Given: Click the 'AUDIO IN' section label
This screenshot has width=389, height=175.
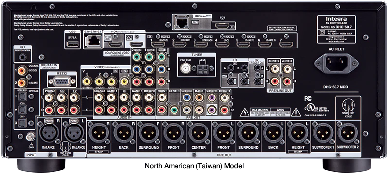Looking at the screenshot, I should (x=124, y=117).
